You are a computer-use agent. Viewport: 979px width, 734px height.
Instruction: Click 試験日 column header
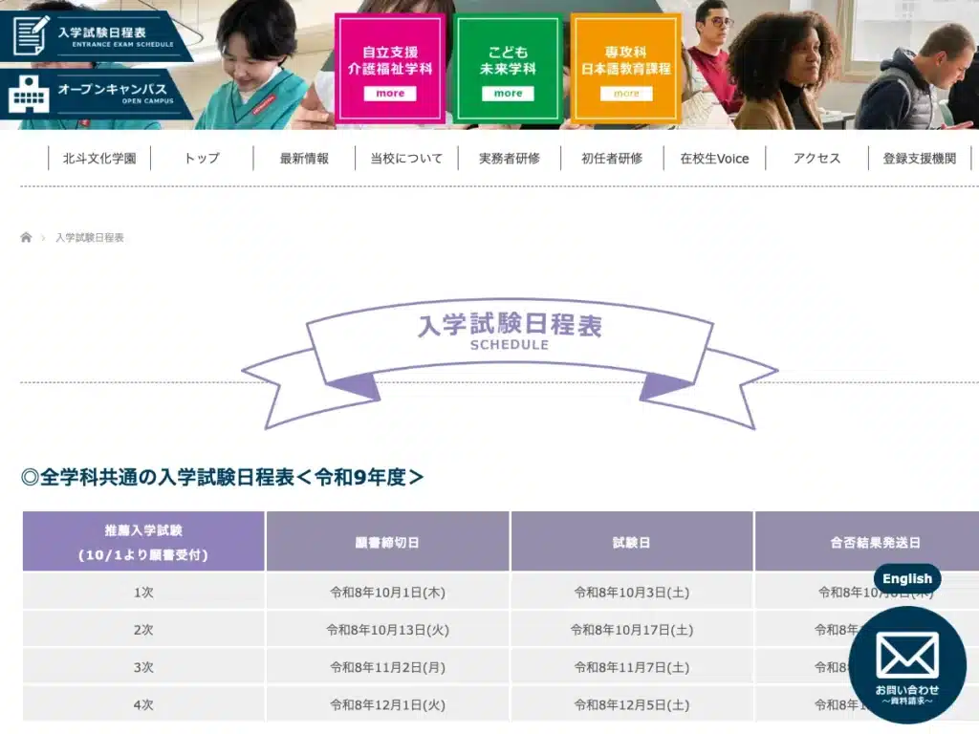coord(631,543)
